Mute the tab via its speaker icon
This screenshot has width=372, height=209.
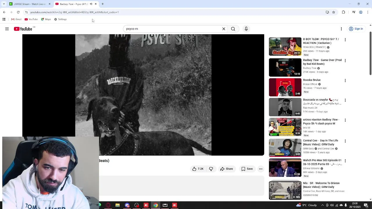(91, 4)
